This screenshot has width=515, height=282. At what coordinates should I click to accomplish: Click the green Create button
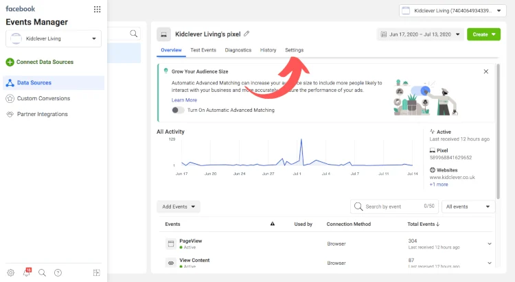point(483,34)
